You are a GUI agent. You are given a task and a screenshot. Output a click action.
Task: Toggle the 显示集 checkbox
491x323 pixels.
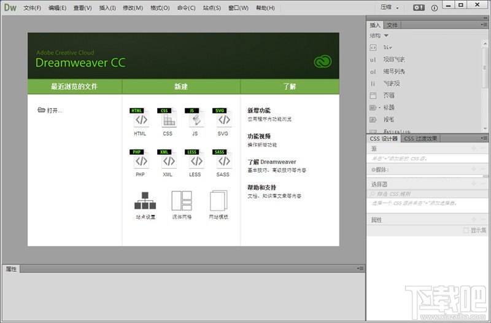[466, 230]
